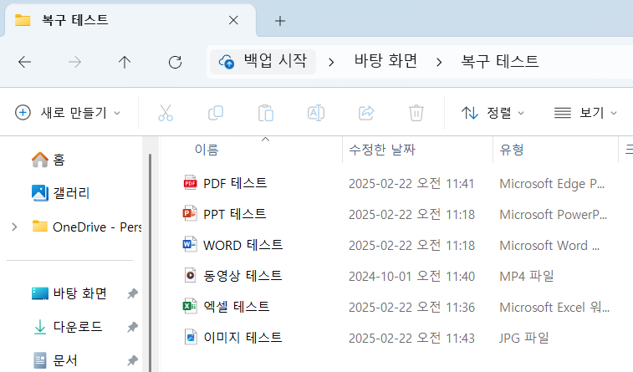Select the file name 동영상 테스트
Viewport: 633px width, 372px height.
pyautogui.click(x=242, y=276)
